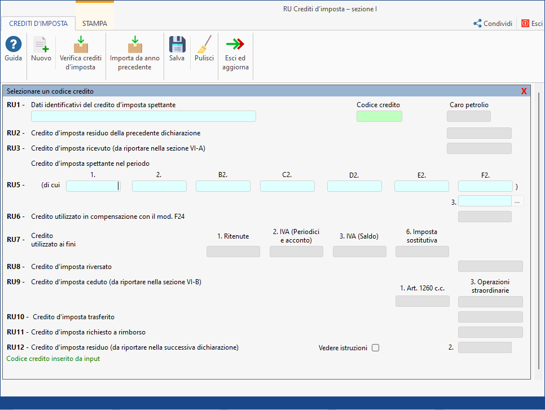Click the RU3 credito ricevuto field
The height and width of the screenshot is (410, 545).
click(479, 148)
